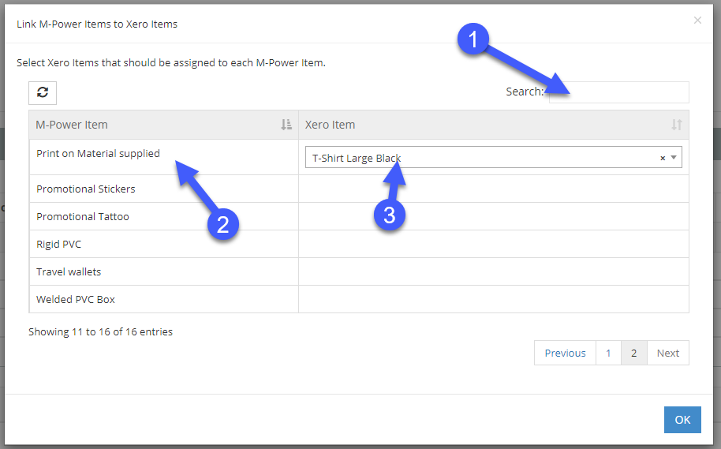Focus the Search input field
Viewport: 721px width, 449px height.
619,92
